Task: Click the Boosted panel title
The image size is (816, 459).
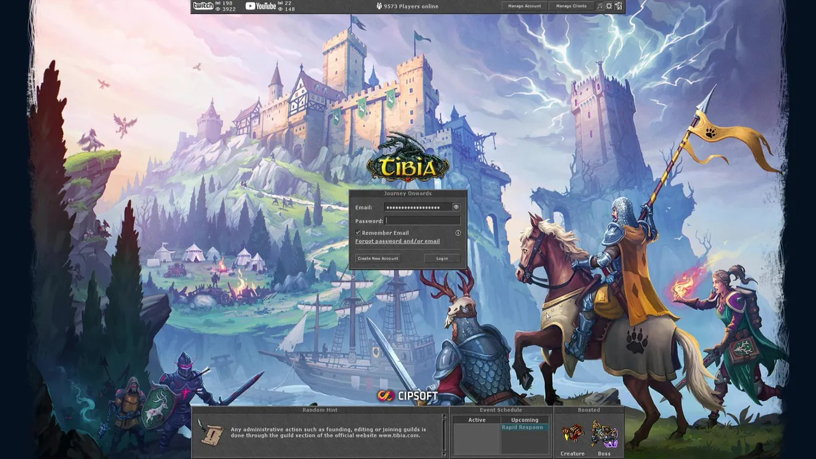Action: pyautogui.click(x=589, y=410)
